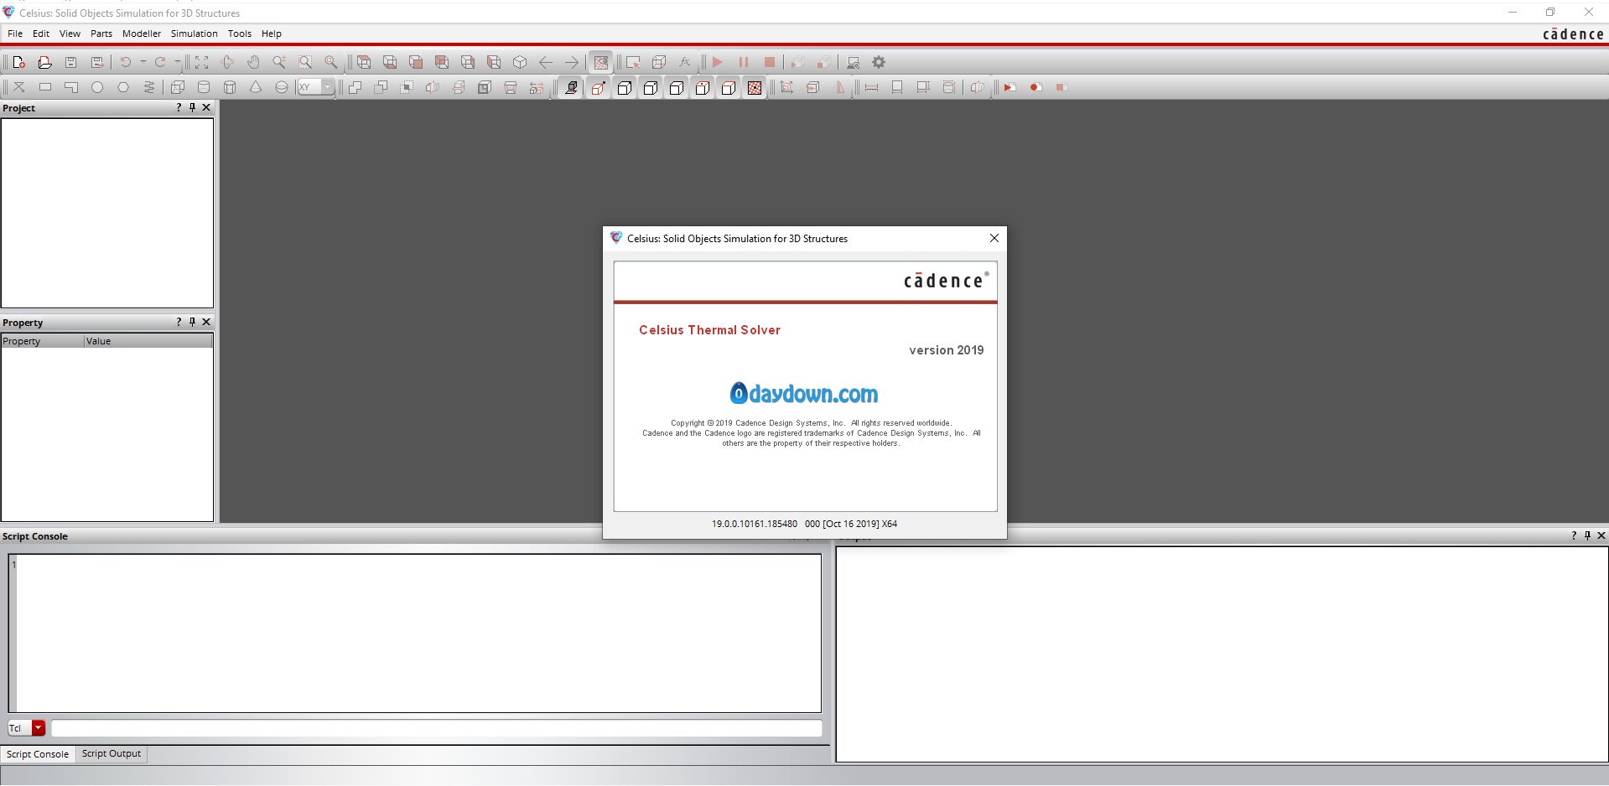Screen dimensions: 1609x786
Task: Close the Celsius Thermal Solver about dialog
Action: click(994, 238)
